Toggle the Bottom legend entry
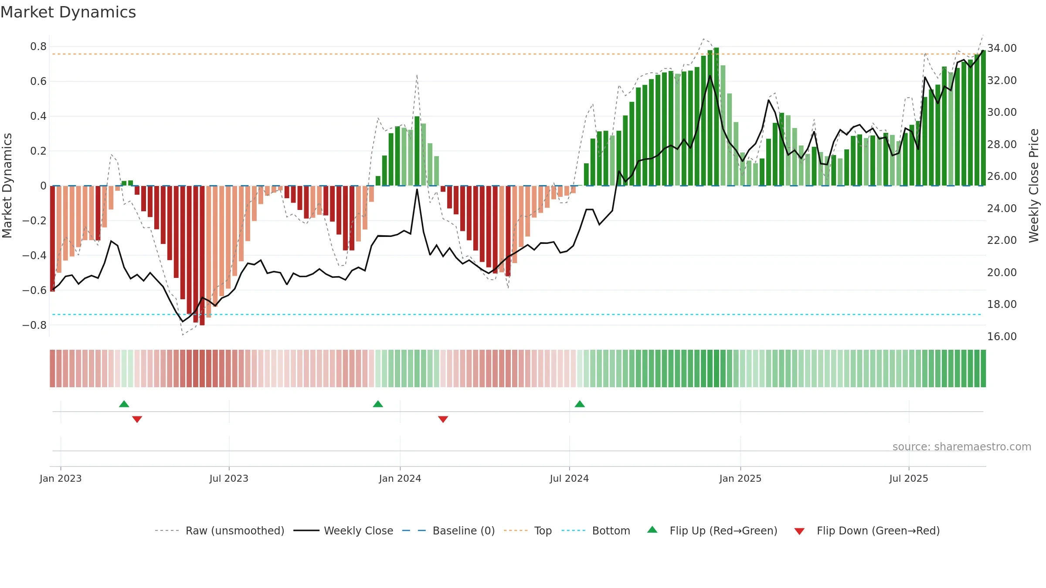1046x588 pixels. pyautogui.click(x=596, y=531)
